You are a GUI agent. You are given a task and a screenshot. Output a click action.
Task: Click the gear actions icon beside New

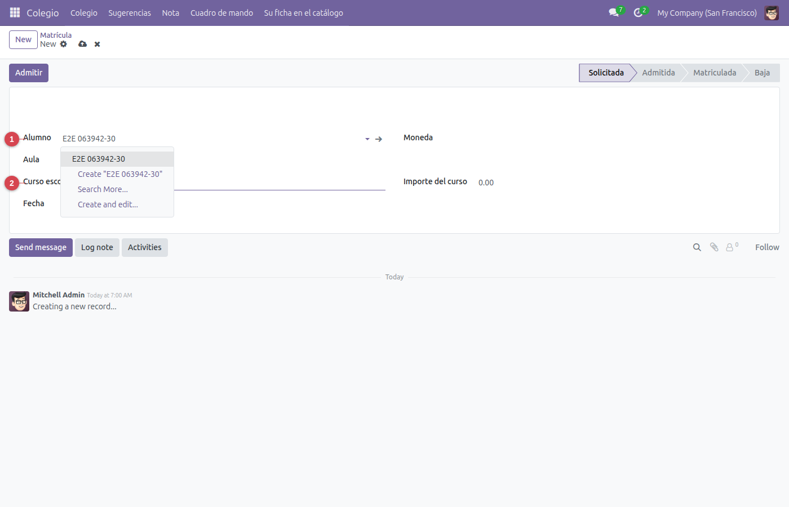click(64, 44)
